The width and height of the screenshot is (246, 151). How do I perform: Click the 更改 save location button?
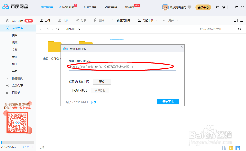pos(102,82)
